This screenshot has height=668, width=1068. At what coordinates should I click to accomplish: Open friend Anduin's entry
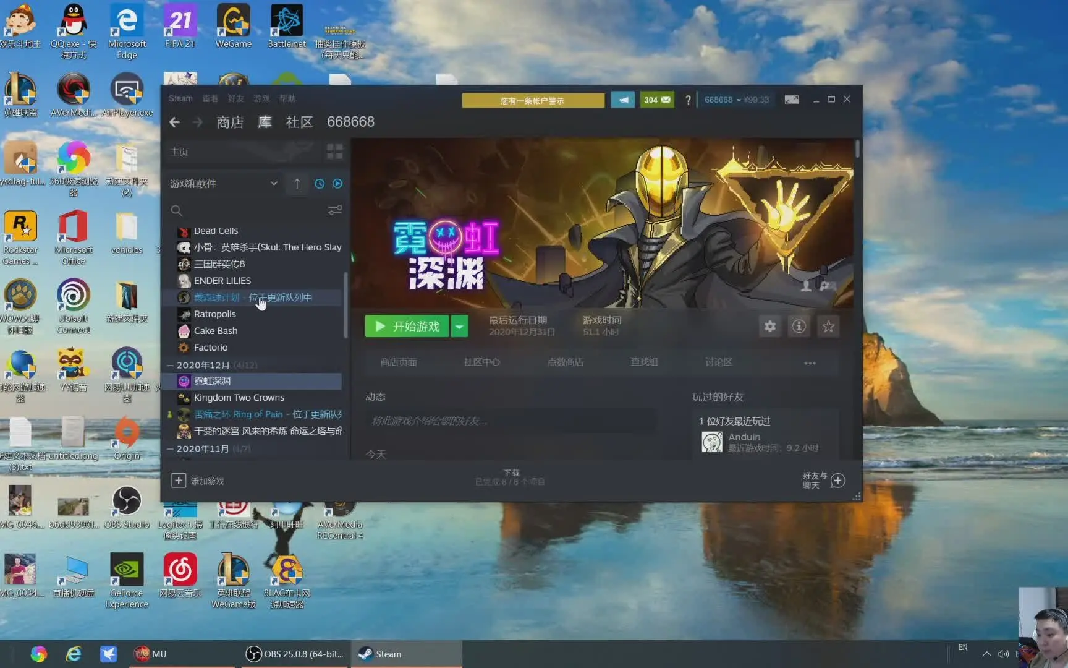click(x=765, y=442)
